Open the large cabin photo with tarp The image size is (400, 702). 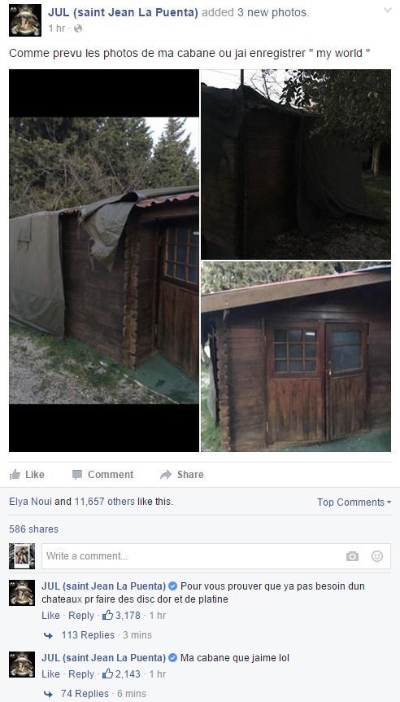[x=104, y=261]
